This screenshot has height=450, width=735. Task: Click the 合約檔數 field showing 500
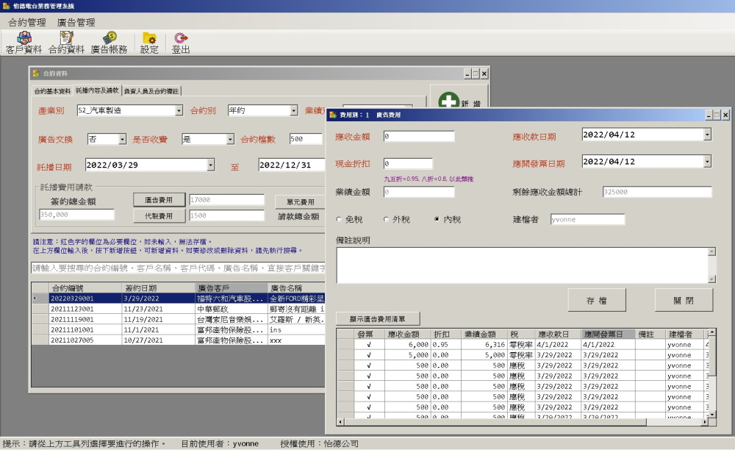tap(306, 139)
